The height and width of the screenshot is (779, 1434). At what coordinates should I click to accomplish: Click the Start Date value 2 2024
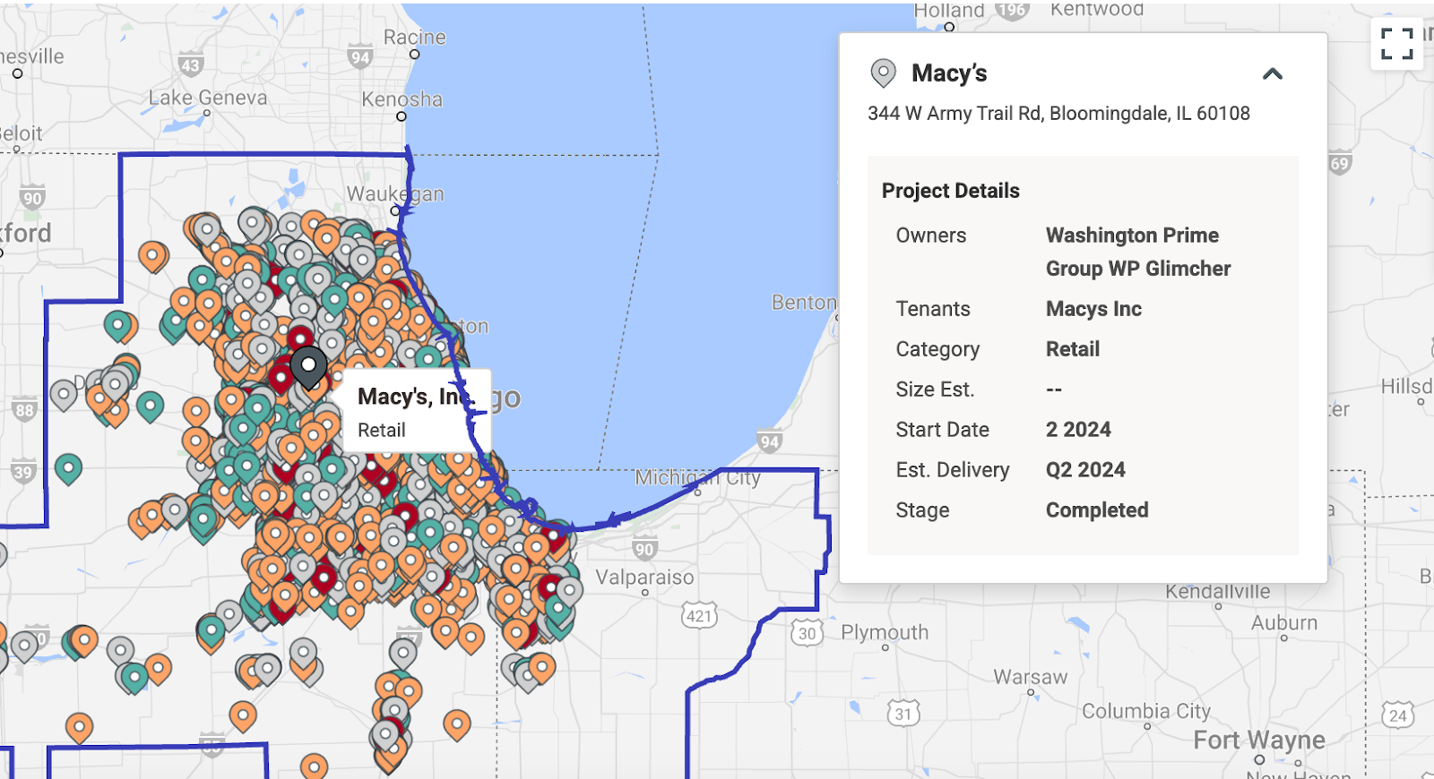(x=1078, y=430)
